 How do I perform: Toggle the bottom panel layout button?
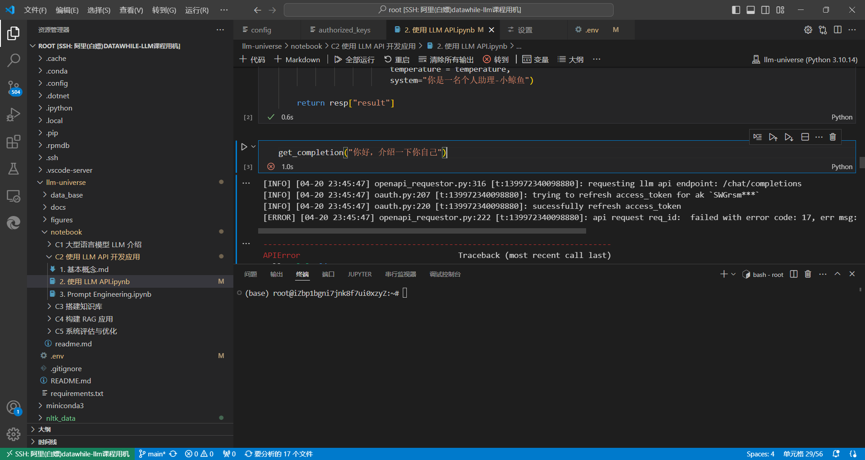tap(751, 10)
